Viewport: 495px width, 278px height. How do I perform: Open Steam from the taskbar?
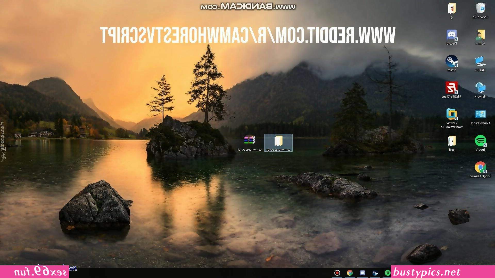[375, 273]
